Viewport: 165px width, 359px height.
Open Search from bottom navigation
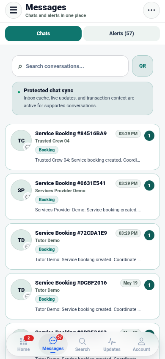coord(82,345)
